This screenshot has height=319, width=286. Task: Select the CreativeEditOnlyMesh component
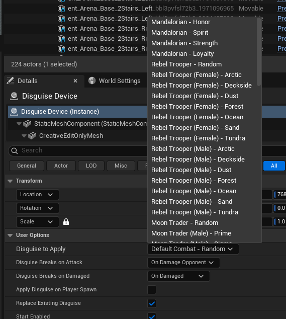point(71,136)
